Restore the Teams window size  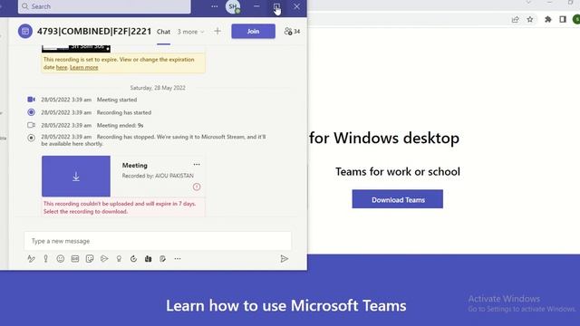coord(276,6)
